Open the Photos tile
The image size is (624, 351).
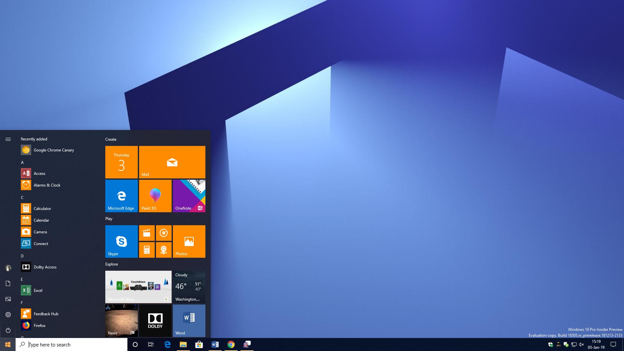click(x=189, y=241)
